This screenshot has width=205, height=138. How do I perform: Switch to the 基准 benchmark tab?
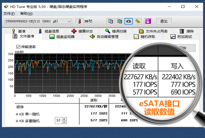18,31
